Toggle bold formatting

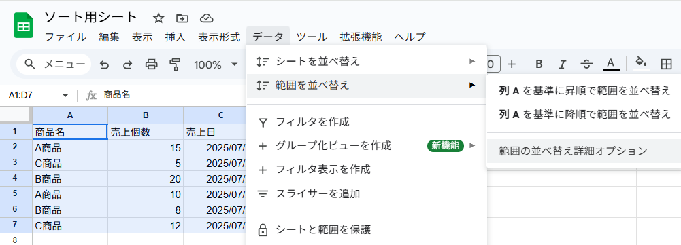pyautogui.click(x=539, y=64)
